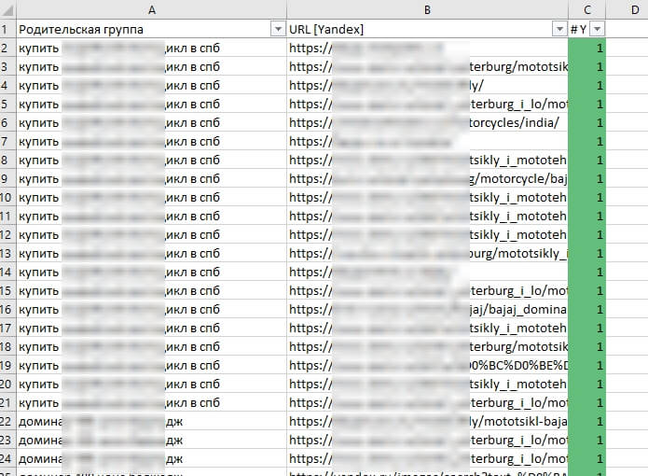Click URL cell in row 3 ending terburg/mototsik

pyautogui.click(x=427, y=66)
